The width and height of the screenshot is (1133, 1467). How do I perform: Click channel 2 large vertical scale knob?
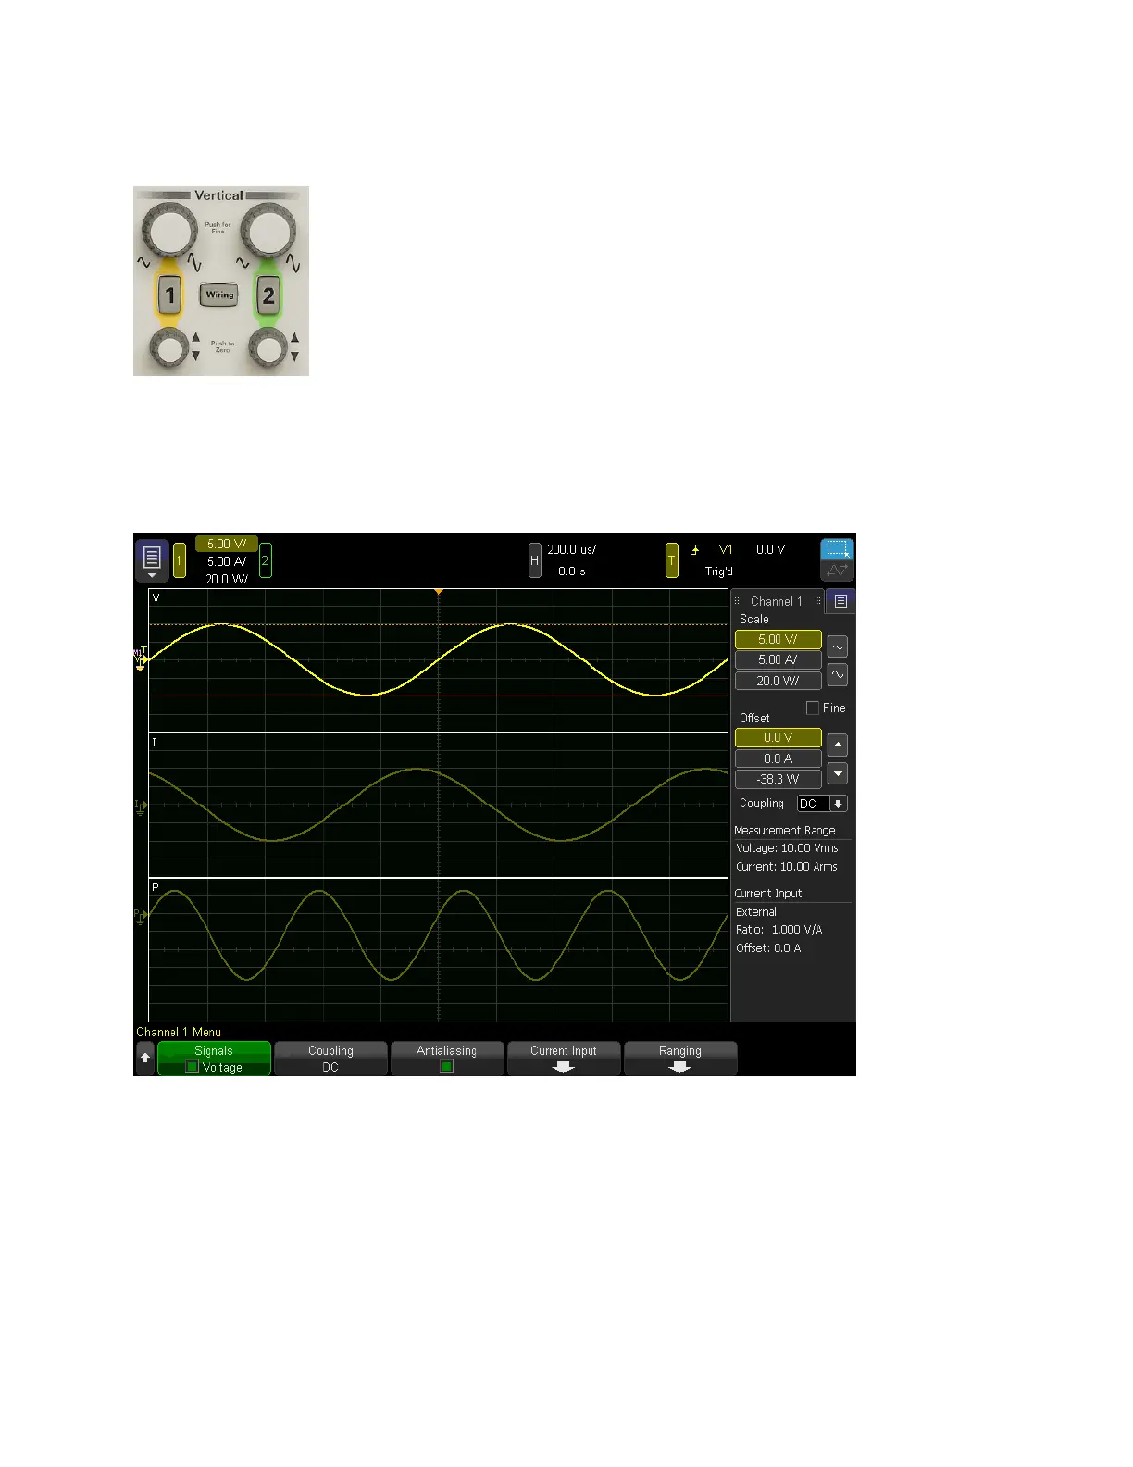tap(268, 232)
